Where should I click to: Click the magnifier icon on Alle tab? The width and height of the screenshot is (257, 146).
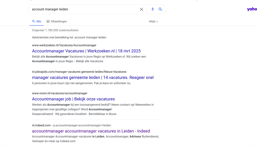point(33,21)
